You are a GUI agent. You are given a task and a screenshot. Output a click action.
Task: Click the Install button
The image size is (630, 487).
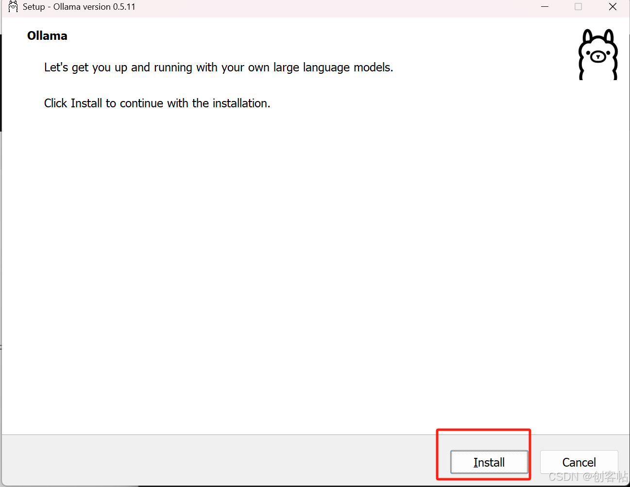(489, 462)
